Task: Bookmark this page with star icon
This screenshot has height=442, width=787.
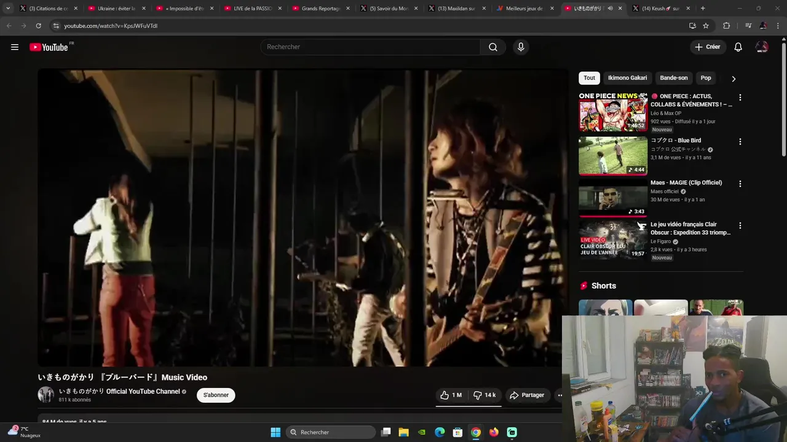Action: coord(706,26)
